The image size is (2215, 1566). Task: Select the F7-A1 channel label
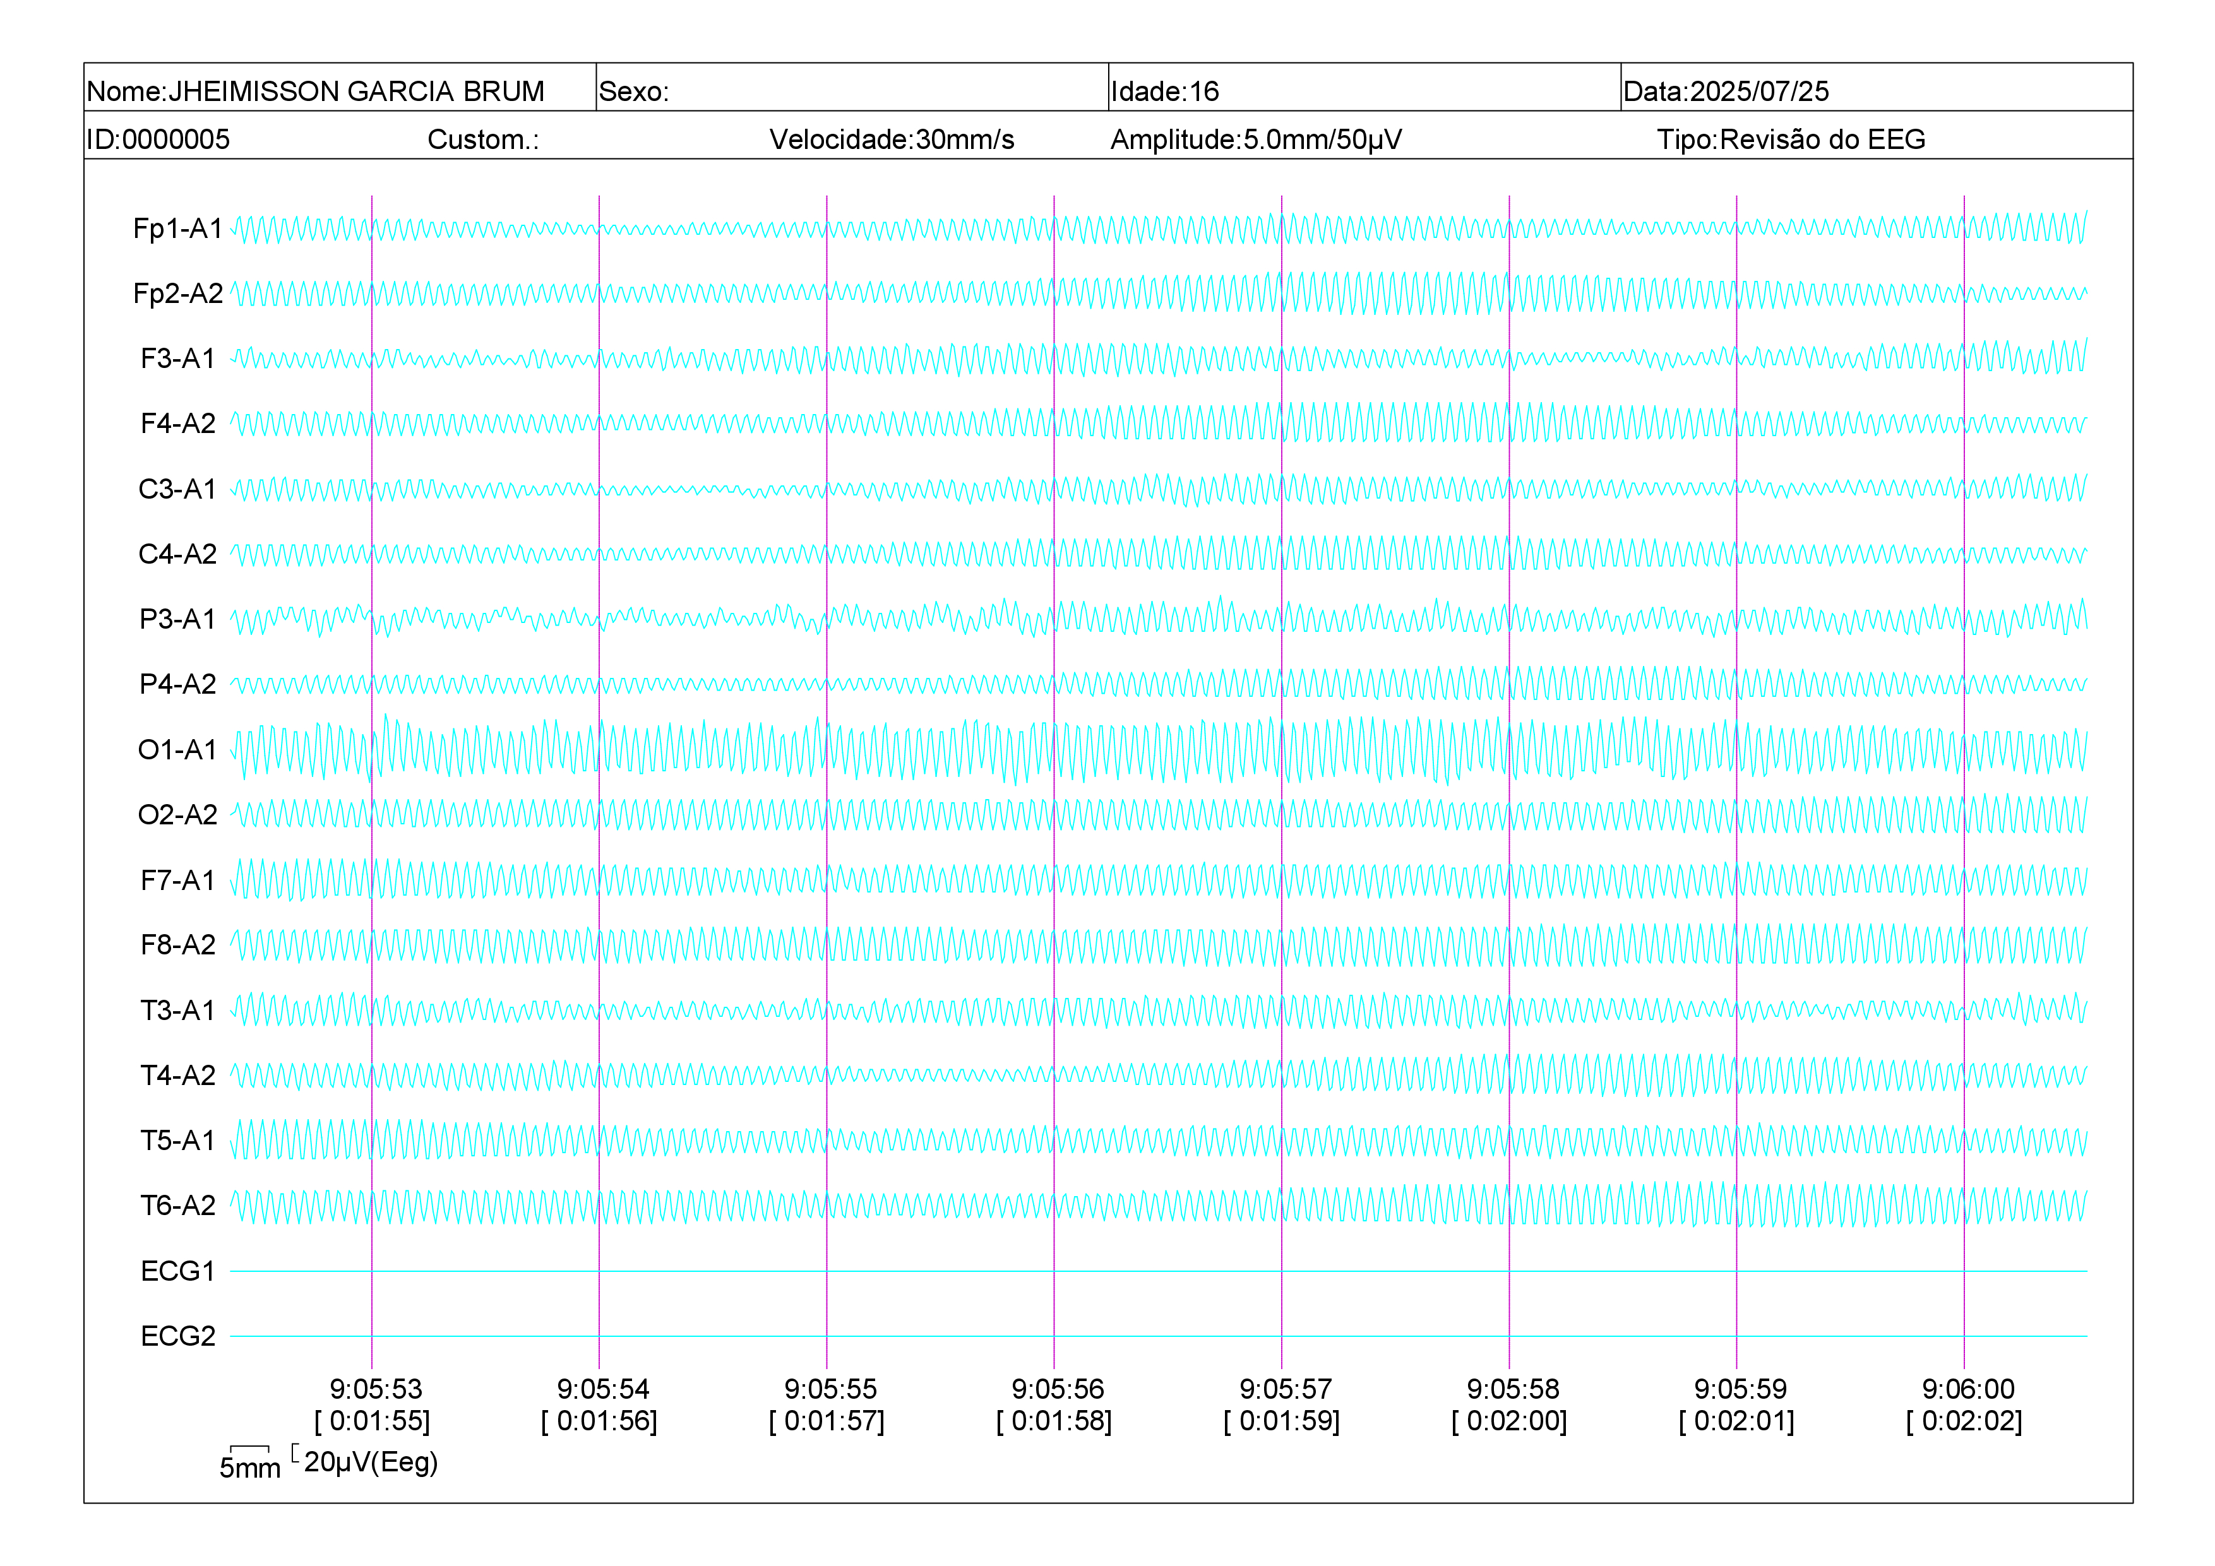pyautogui.click(x=177, y=879)
